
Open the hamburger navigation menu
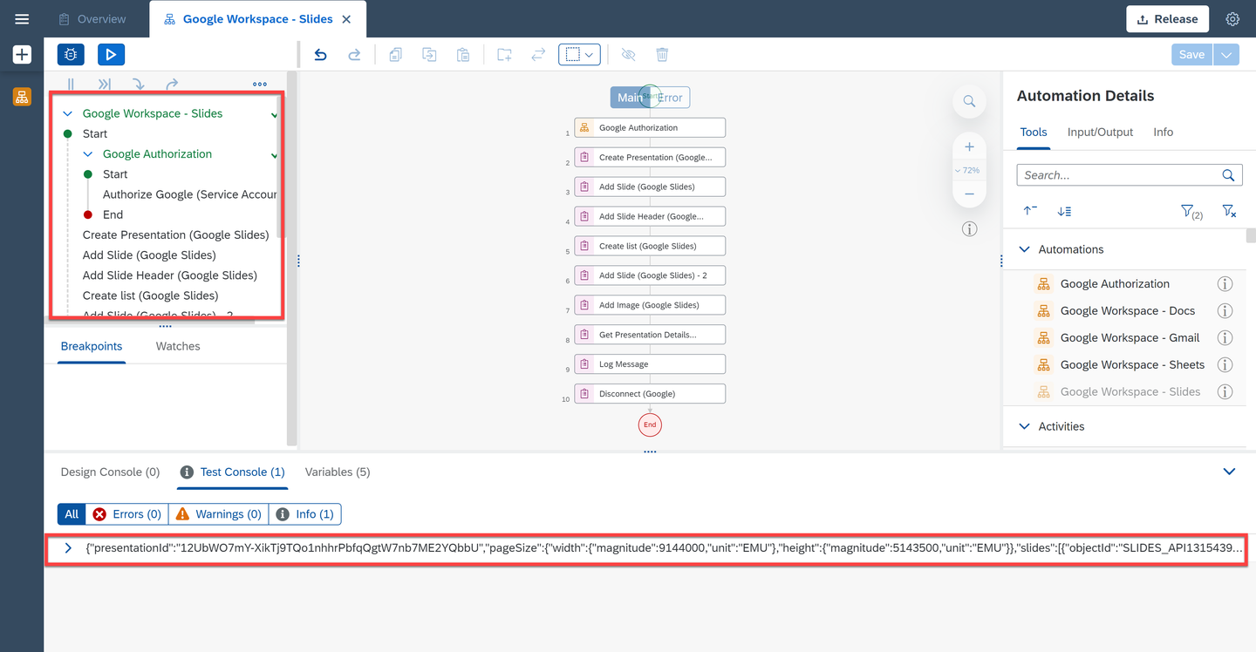pyautogui.click(x=22, y=19)
